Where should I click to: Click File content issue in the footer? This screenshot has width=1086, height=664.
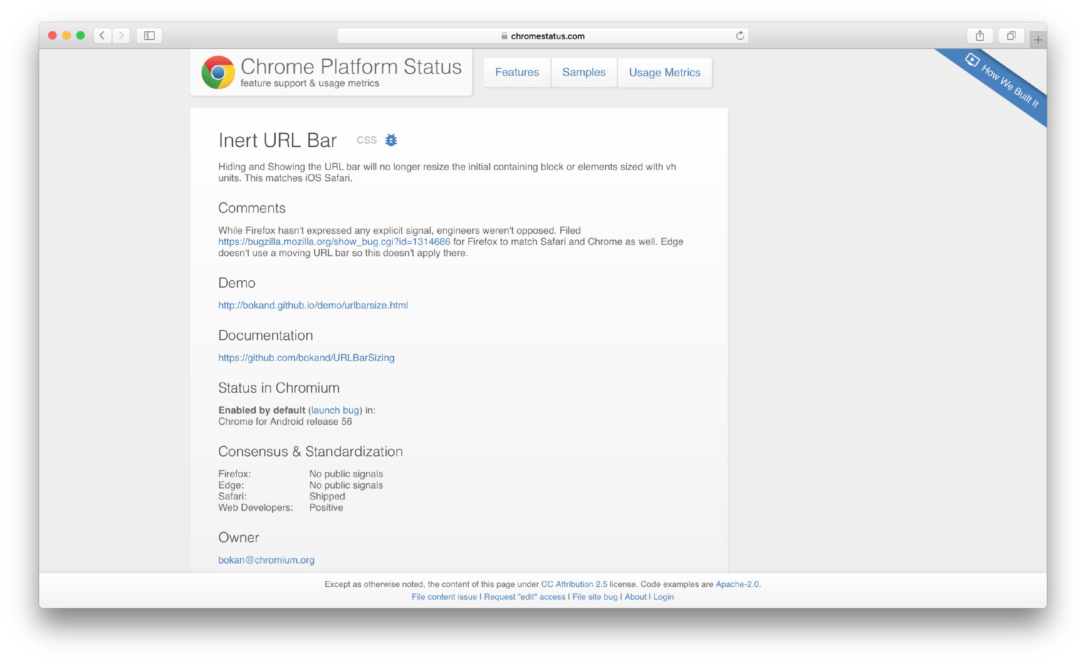(444, 597)
